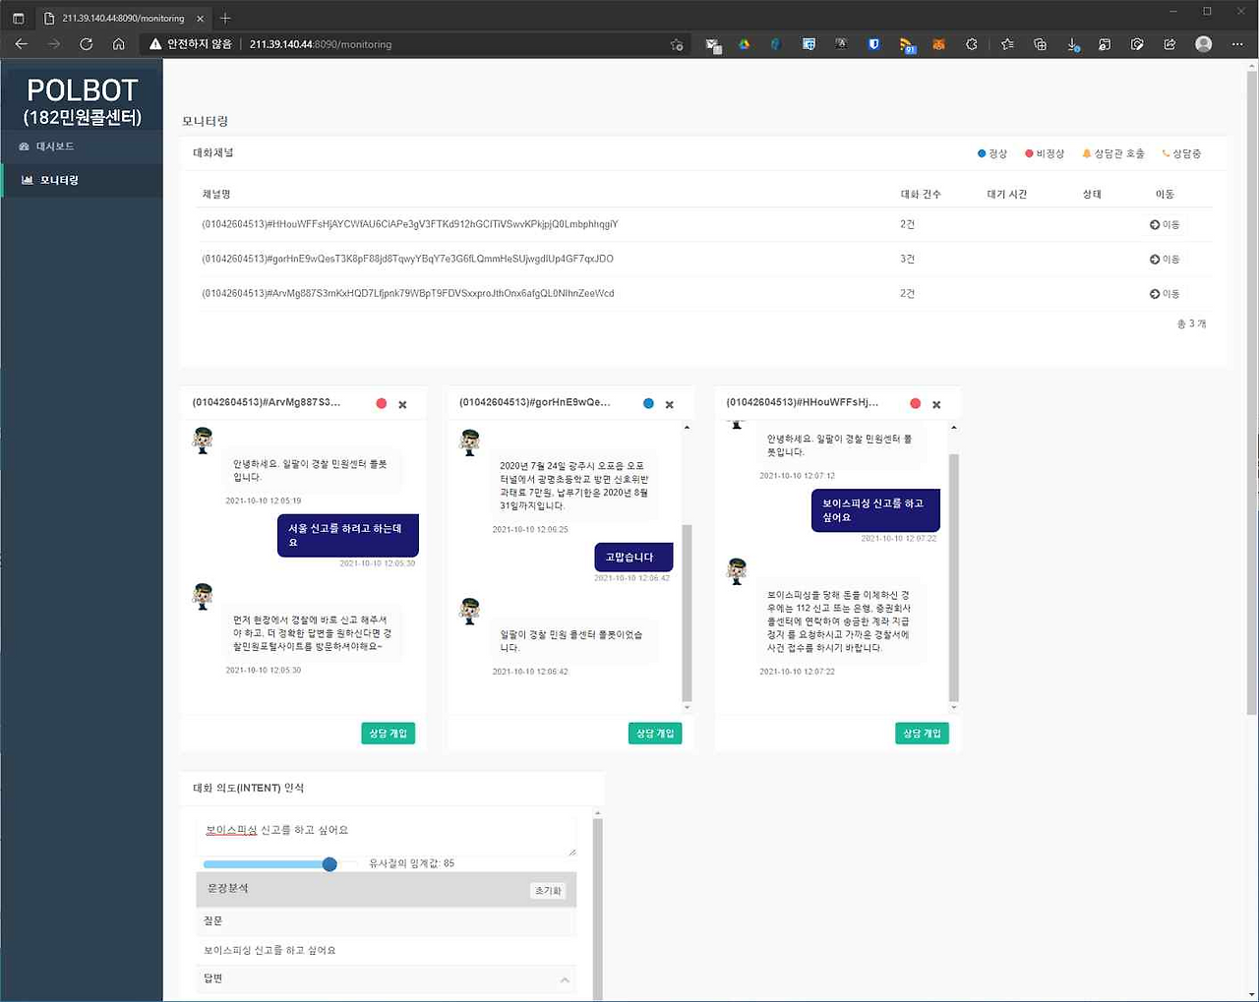Select the channel name row starting #ArvMg887S3
The image size is (1259, 1002).
pos(408,293)
